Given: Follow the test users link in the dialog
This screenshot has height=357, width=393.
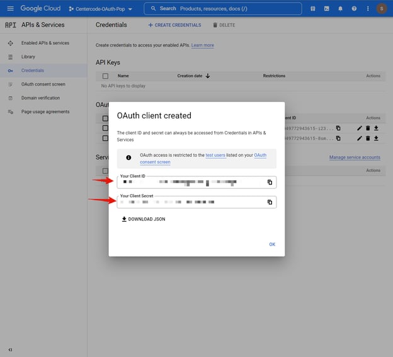Looking at the screenshot, I should [x=215, y=155].
